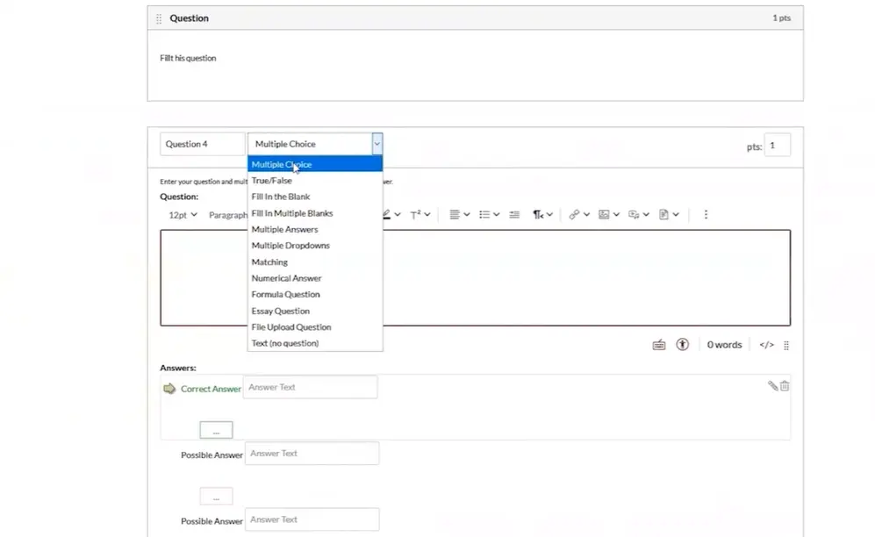Pick Fill In Multiple Blanks option

click(x=292, y=213)
